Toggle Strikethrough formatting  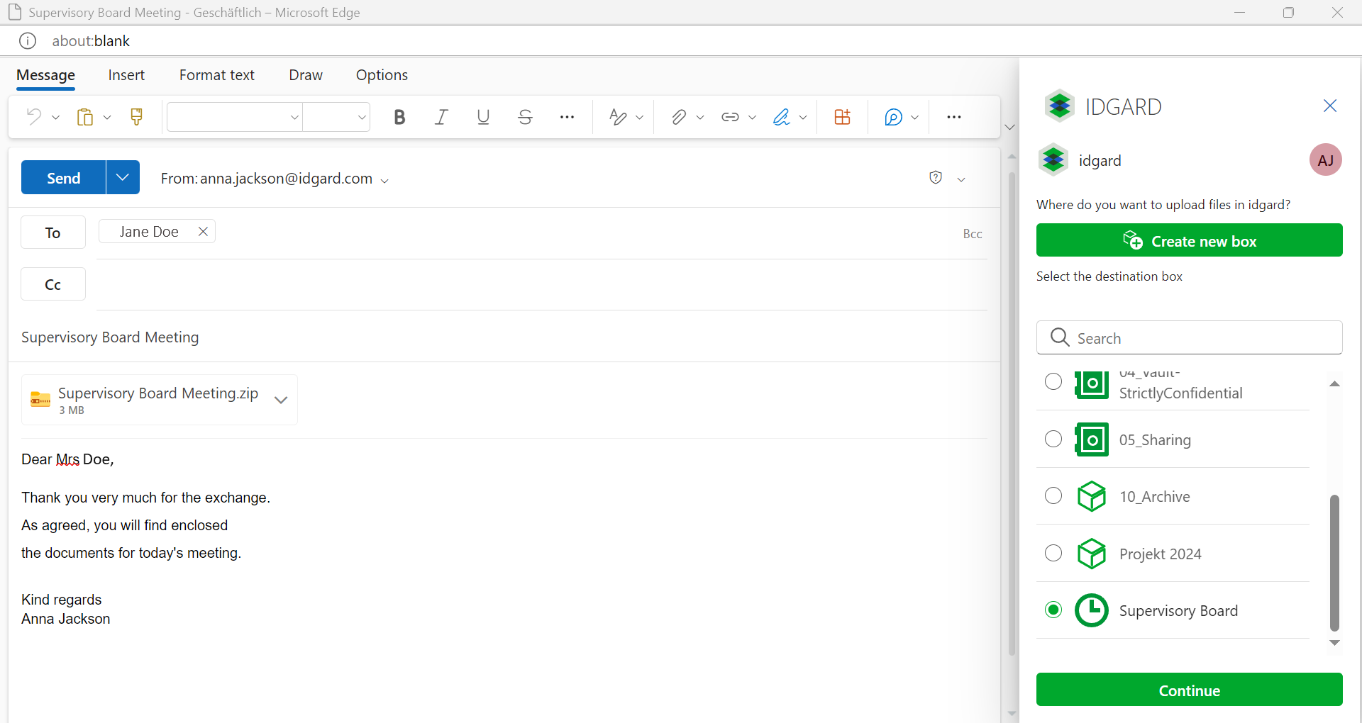pyautogui.click(x=525, y=117)
